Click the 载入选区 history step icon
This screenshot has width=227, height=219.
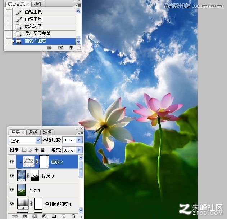pos(19,26)
